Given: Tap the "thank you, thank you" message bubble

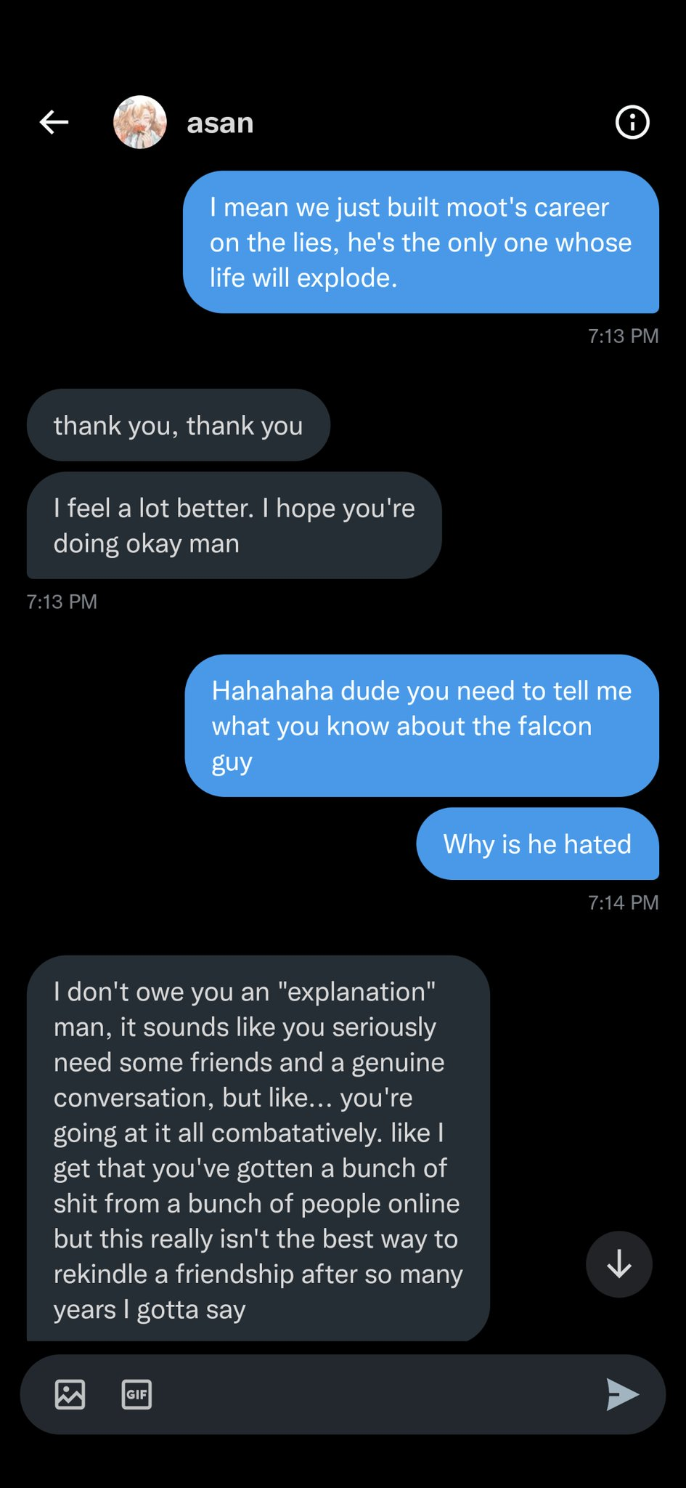Looking at the screenshot, I should [x=178, y=425].
